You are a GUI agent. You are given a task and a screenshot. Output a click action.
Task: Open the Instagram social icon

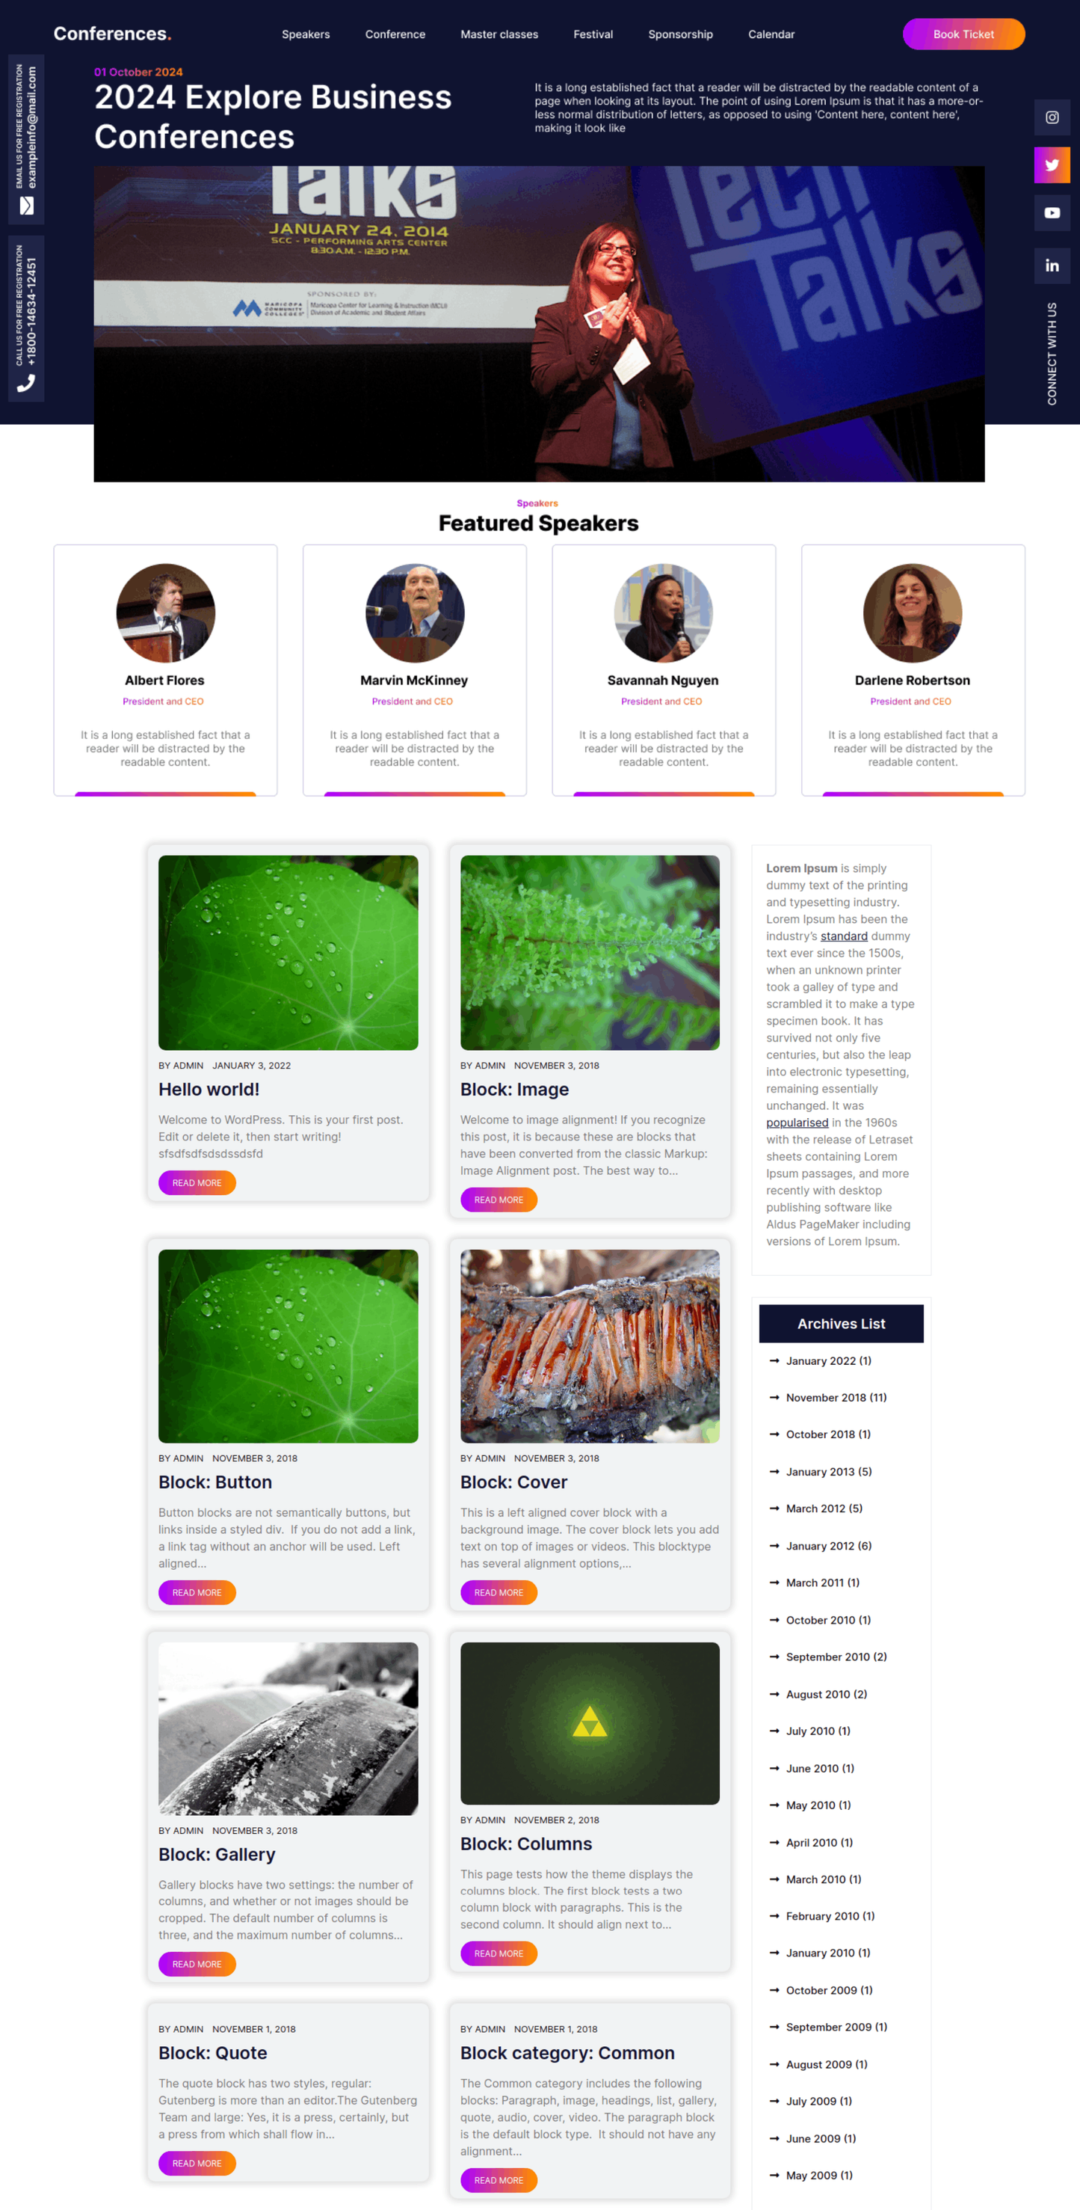1052,117
